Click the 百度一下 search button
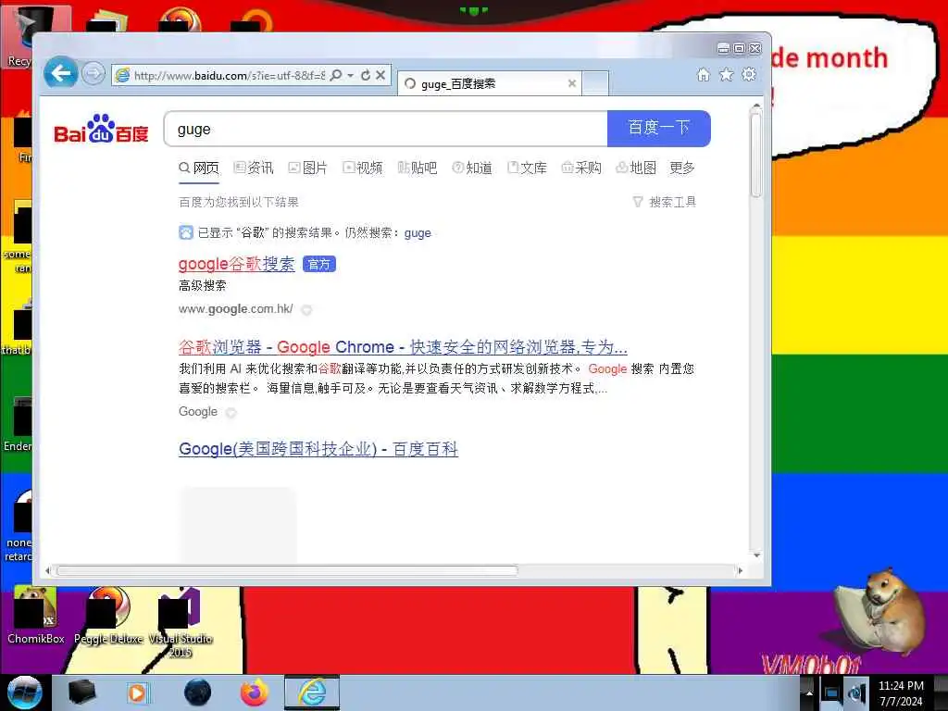948x711 pixels. 659,128
